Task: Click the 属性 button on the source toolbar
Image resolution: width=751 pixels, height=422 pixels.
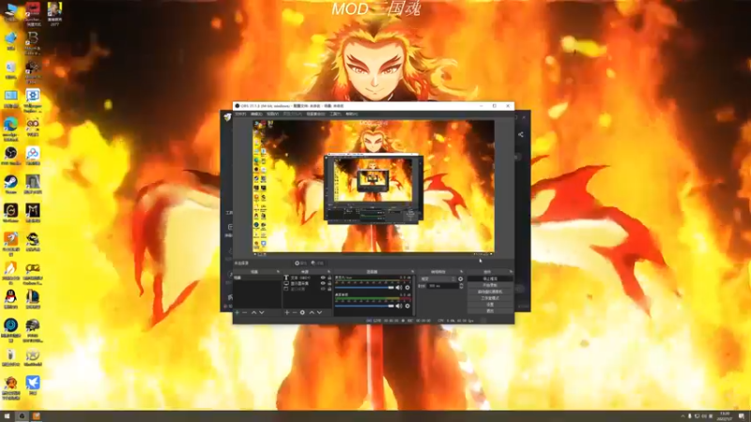Action: coord(300,263)
